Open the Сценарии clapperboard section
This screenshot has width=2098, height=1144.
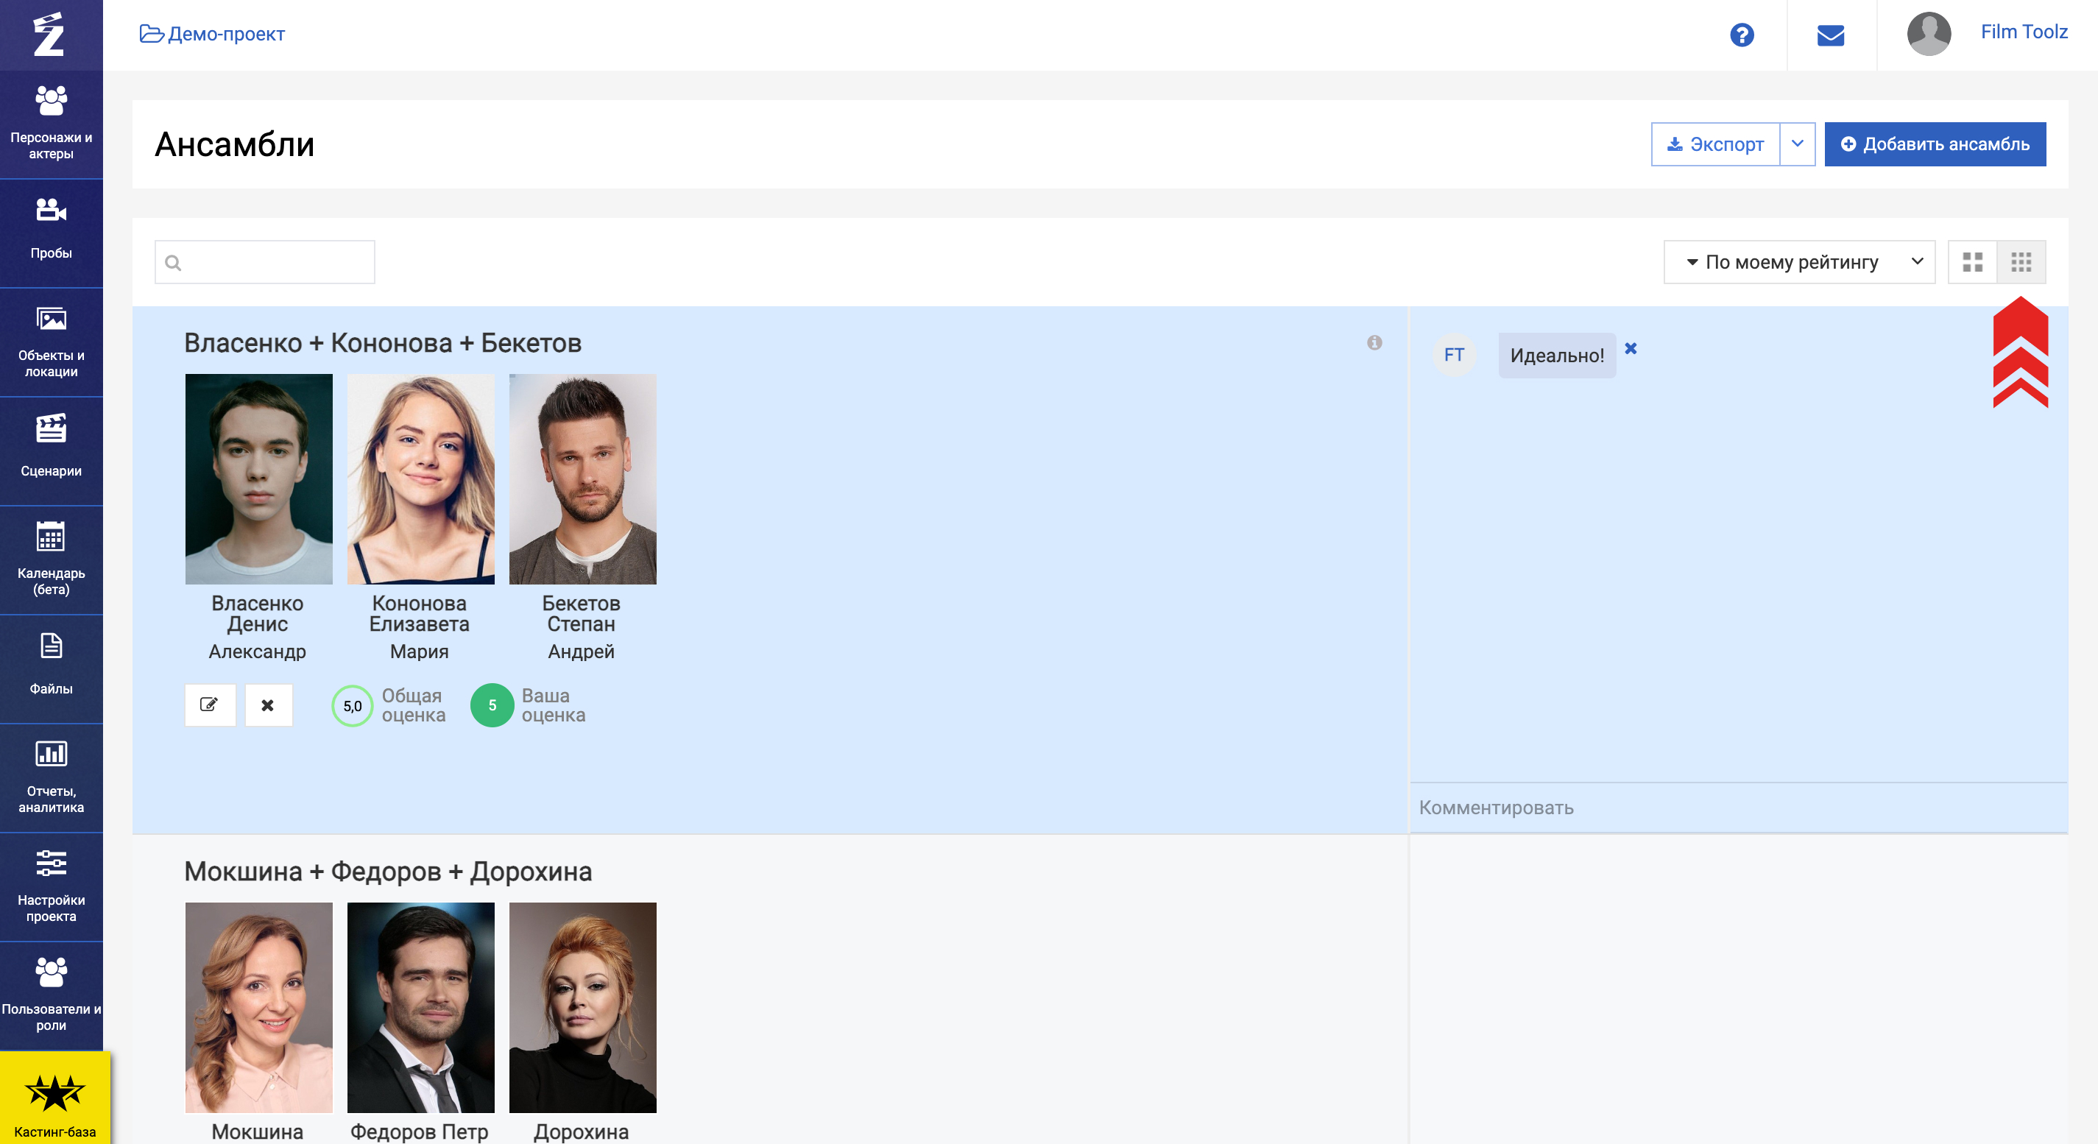coord(52,451)
